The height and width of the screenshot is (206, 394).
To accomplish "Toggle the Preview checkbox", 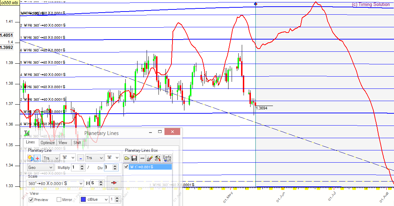I will coord(31,200).
